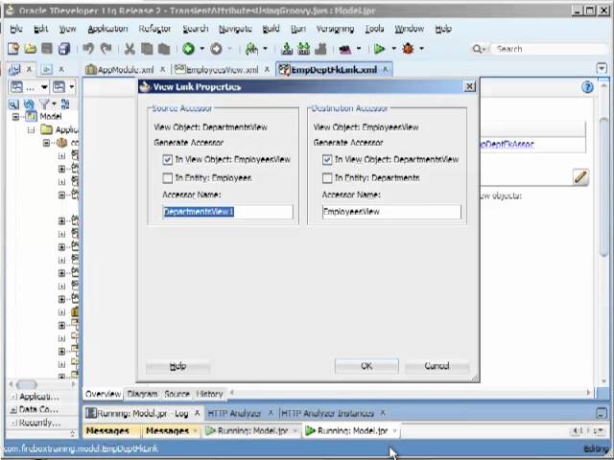The image size is (614, 460).
Task: Click the green Run icon
Action: (x=379, y=49)
